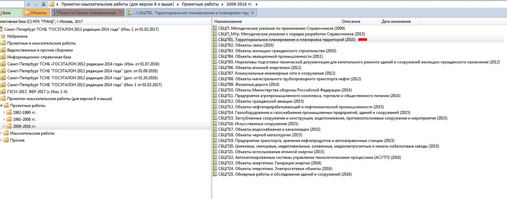Viewport: 507px width, 199px height.
Task: Select 'СБЦП01. Территориальное планирование и планировка территорий (2010)'
Action: coord(287,39)
